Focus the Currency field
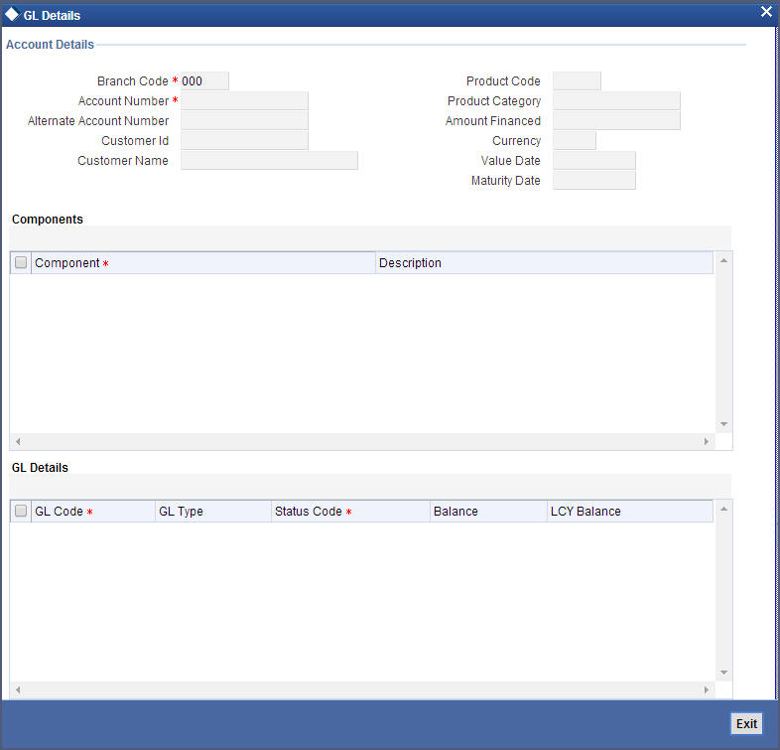 (574, 141)
